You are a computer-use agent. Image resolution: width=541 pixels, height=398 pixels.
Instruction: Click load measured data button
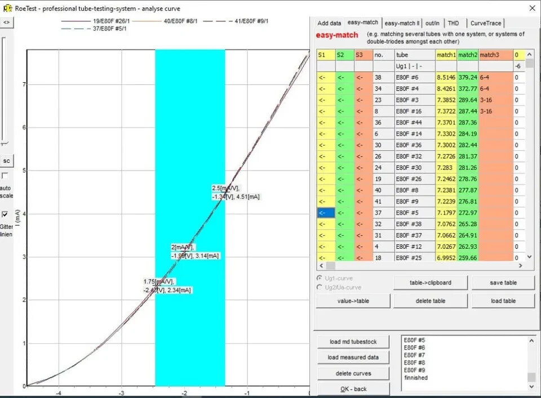[x=353, y=357]
